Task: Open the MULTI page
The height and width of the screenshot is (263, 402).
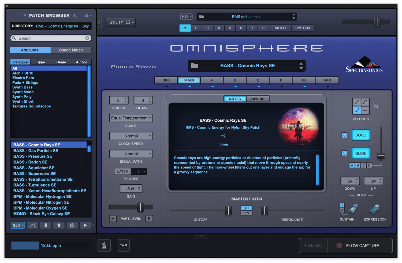Action: 280,28
